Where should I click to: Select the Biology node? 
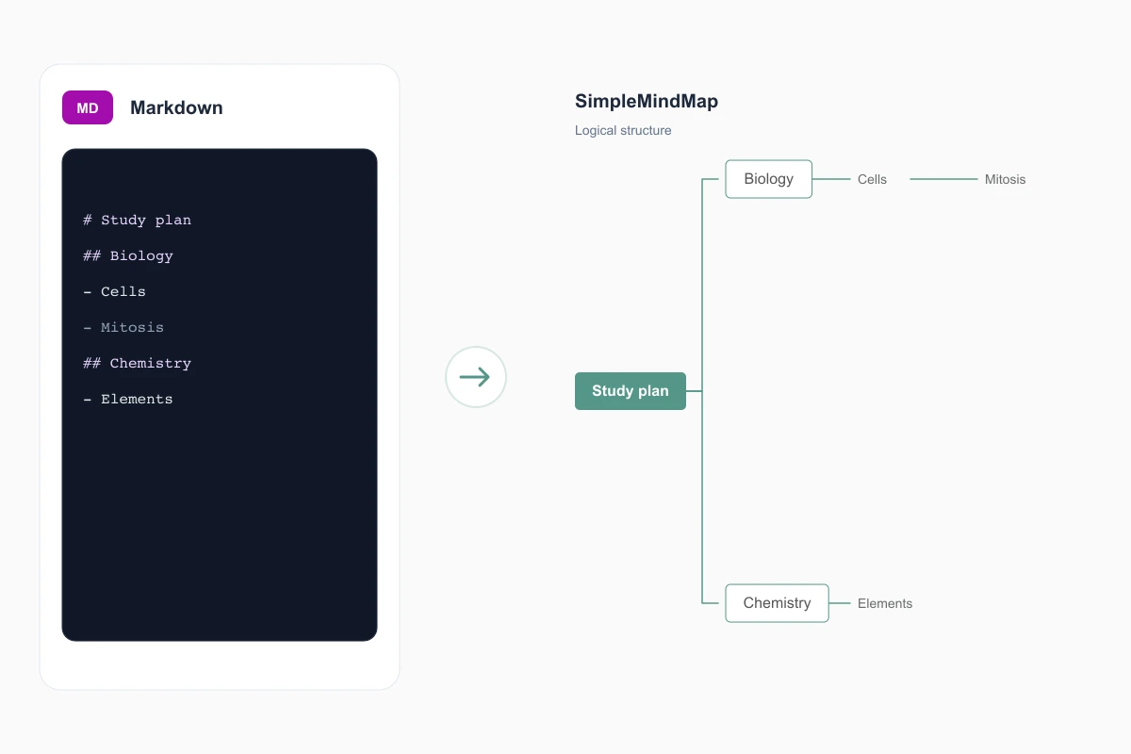coord(768,179)
